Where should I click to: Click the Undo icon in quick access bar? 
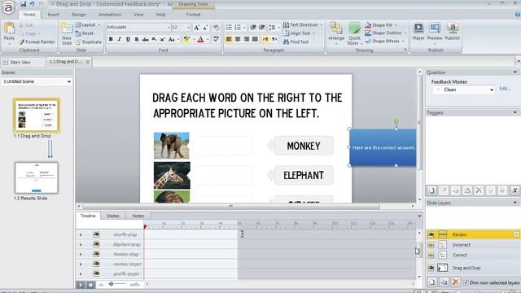coord(32,4)
